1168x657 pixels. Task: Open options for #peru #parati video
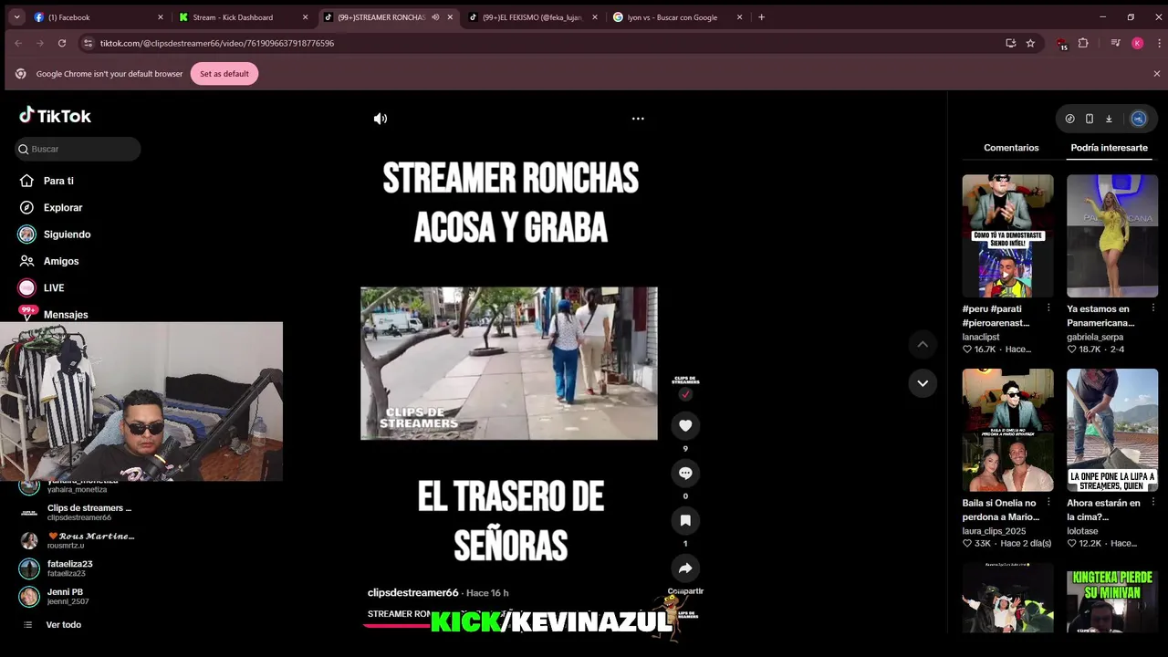point(1048,308)
